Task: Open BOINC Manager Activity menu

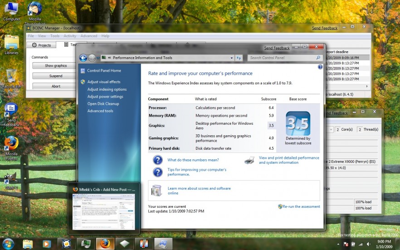Action: 70,36
